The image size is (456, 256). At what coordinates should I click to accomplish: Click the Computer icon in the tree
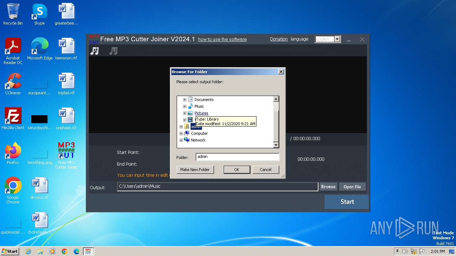[187, 133]
